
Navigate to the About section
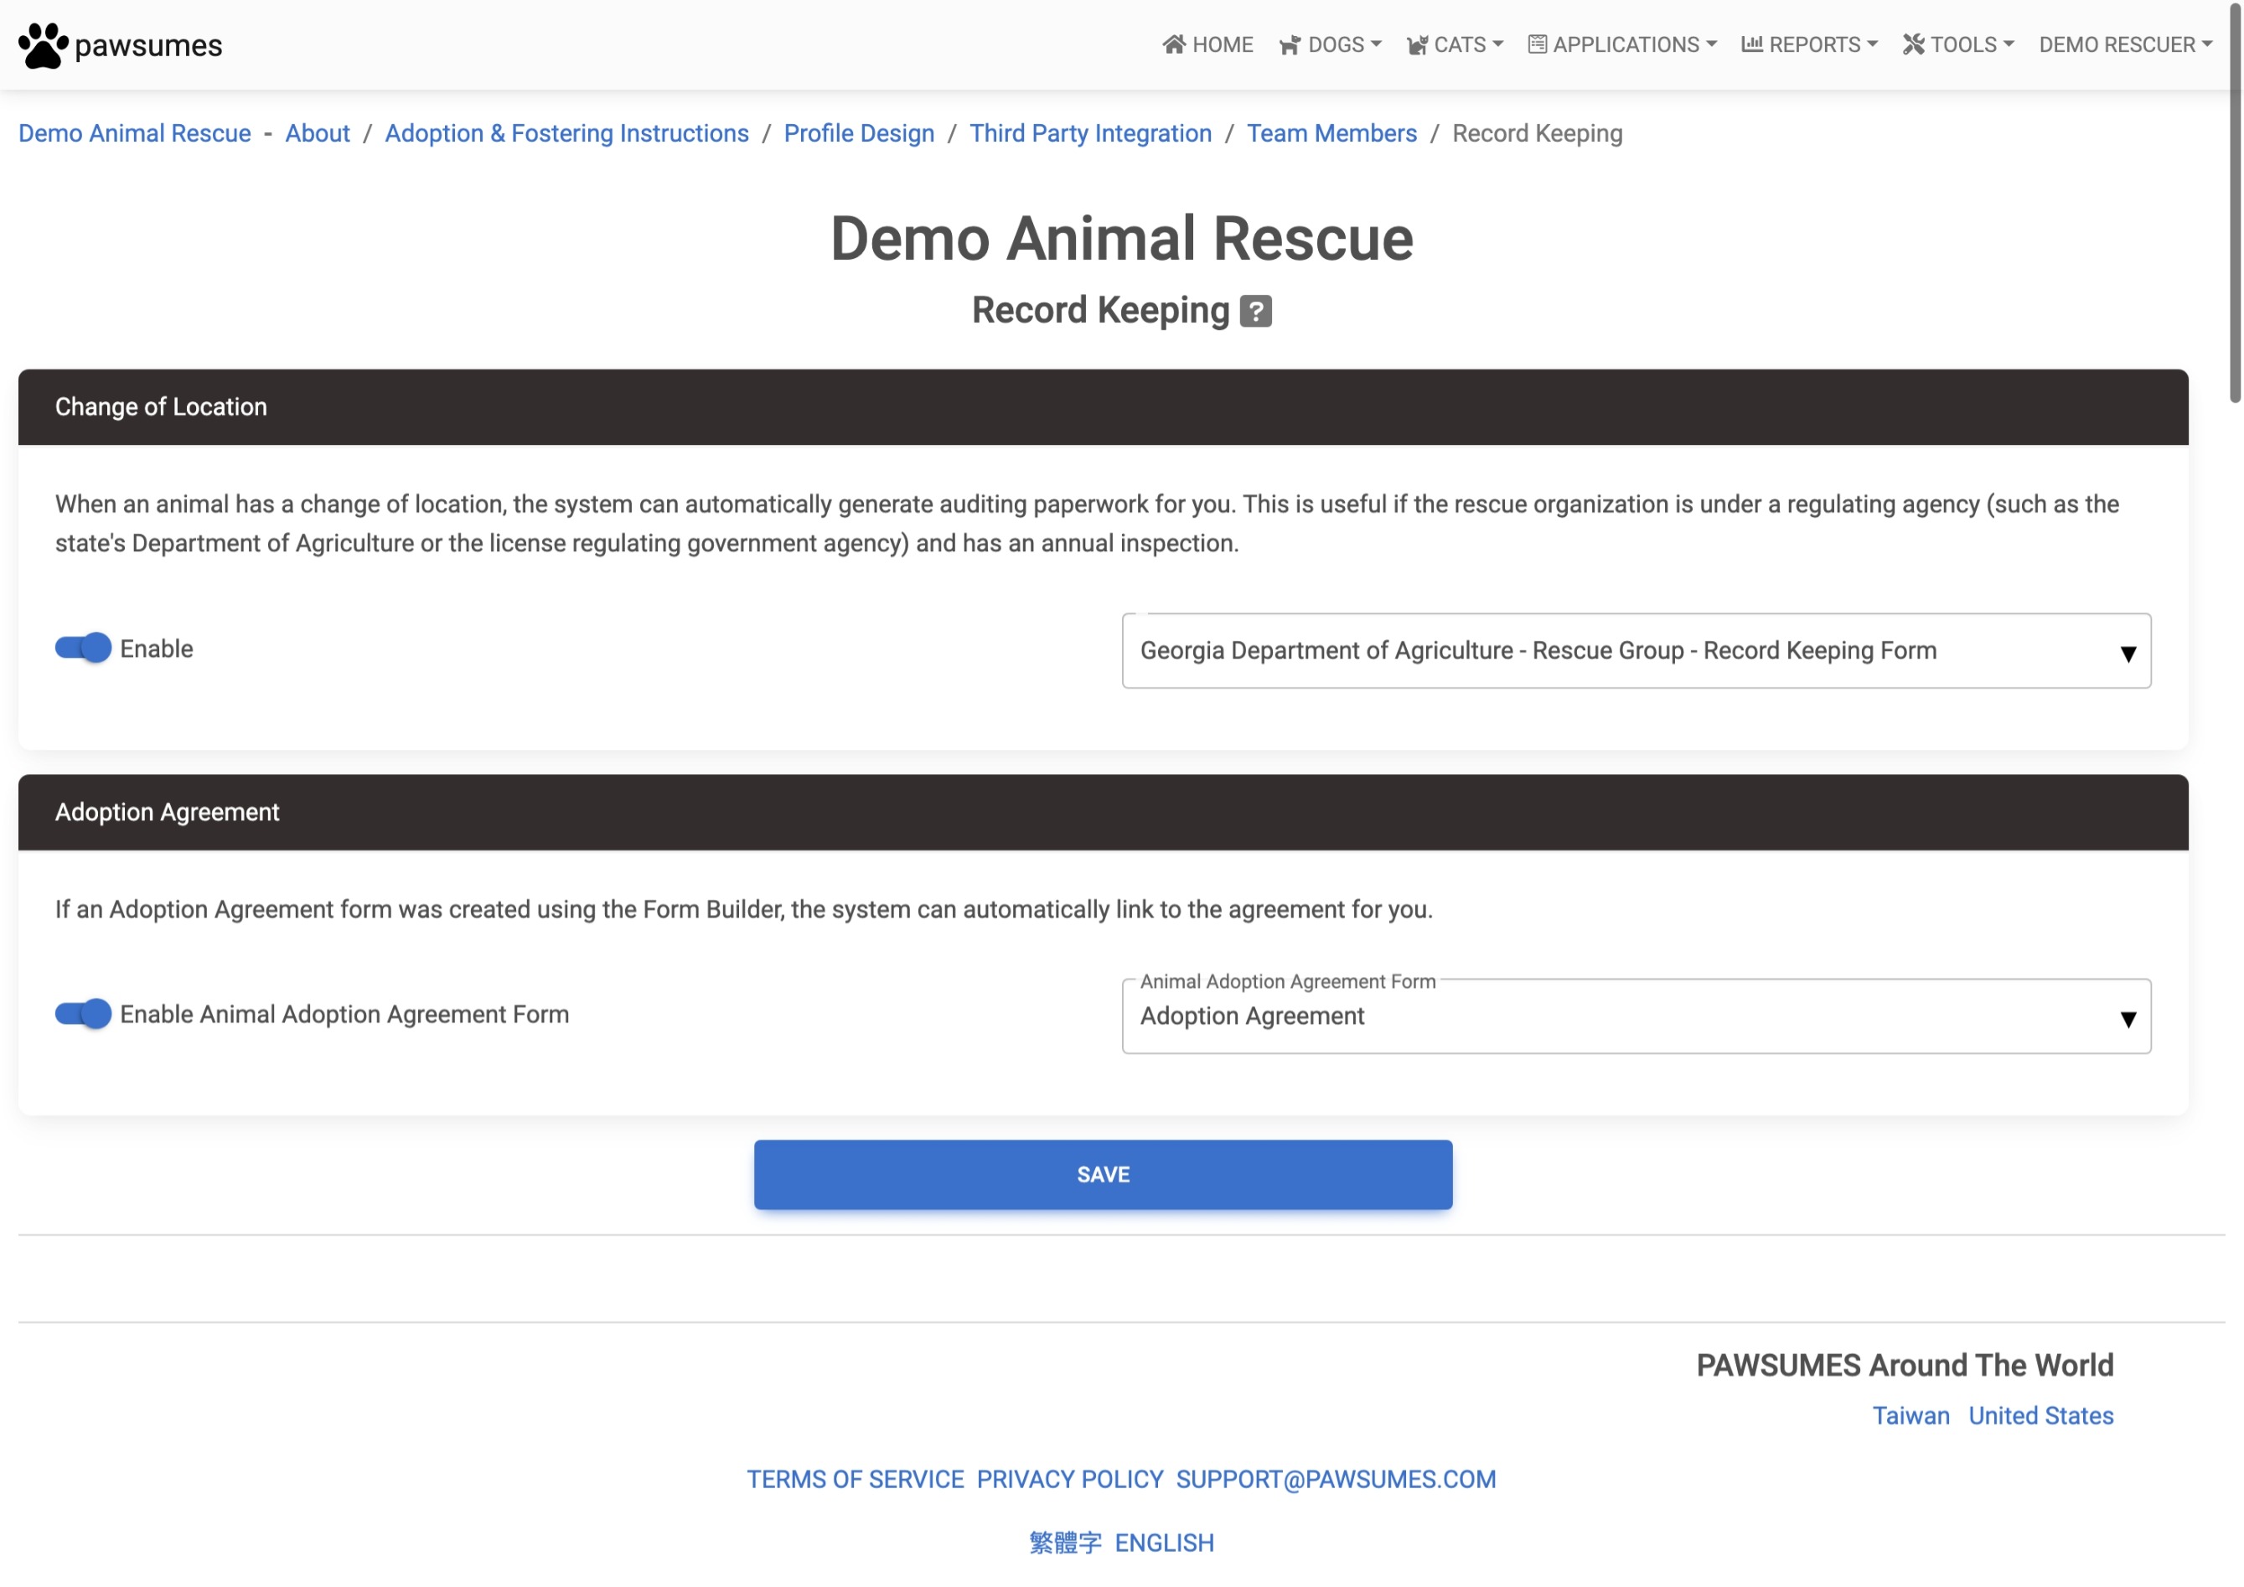pos(318,132)
